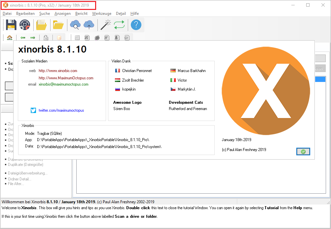Screen dimensions: 331x229
Task: Click the table report icon
Action: (x=77, y=38)
